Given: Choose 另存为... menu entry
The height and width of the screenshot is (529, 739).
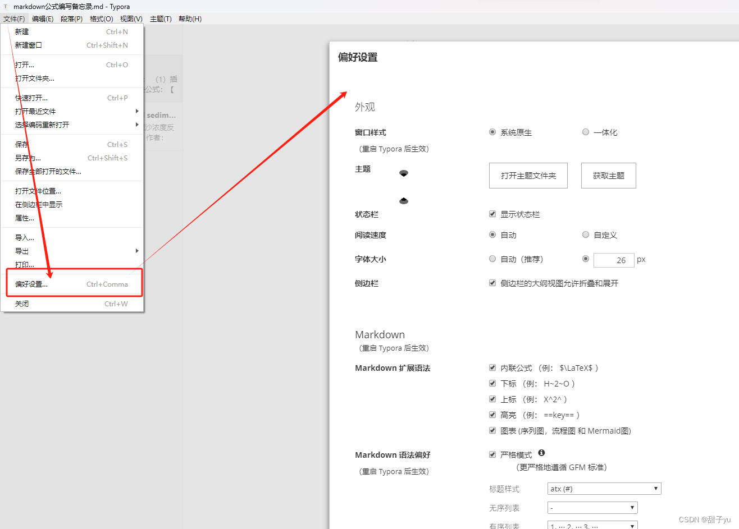Looking at the screenshot, I should pos(72,158).
